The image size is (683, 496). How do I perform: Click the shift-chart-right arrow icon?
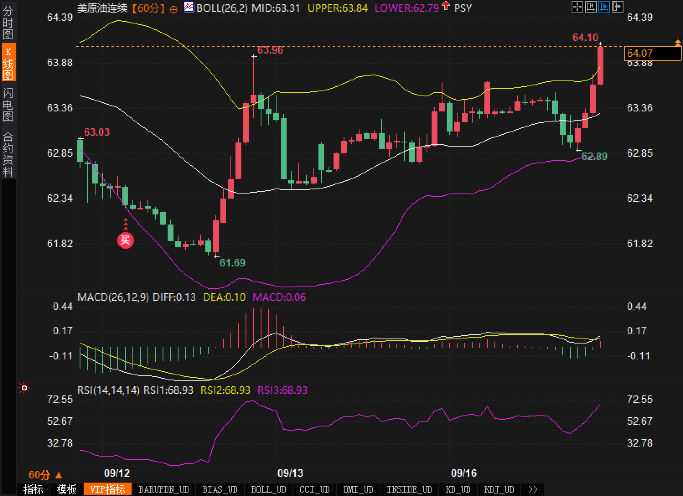pos(618,6)
